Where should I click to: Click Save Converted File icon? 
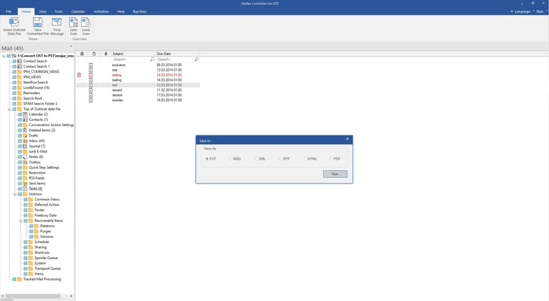tap(38, 23)
